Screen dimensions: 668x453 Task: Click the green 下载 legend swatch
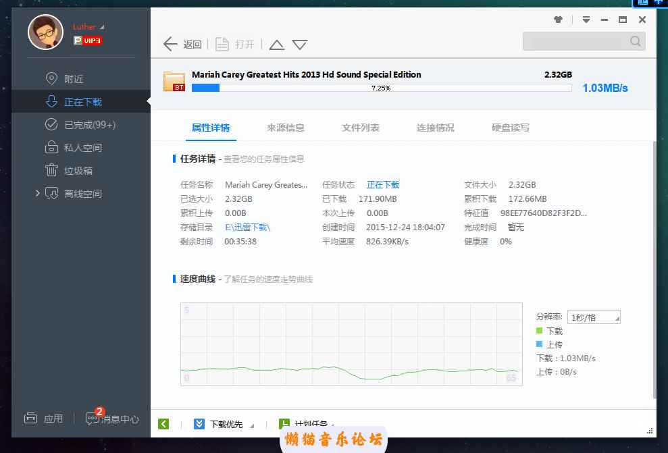[x=540, y=330]
